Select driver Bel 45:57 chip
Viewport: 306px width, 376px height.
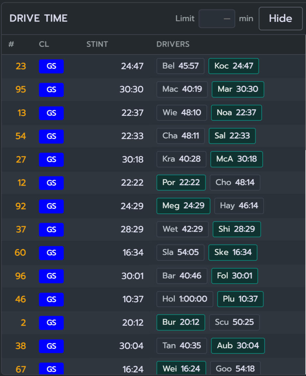(180, 66)
